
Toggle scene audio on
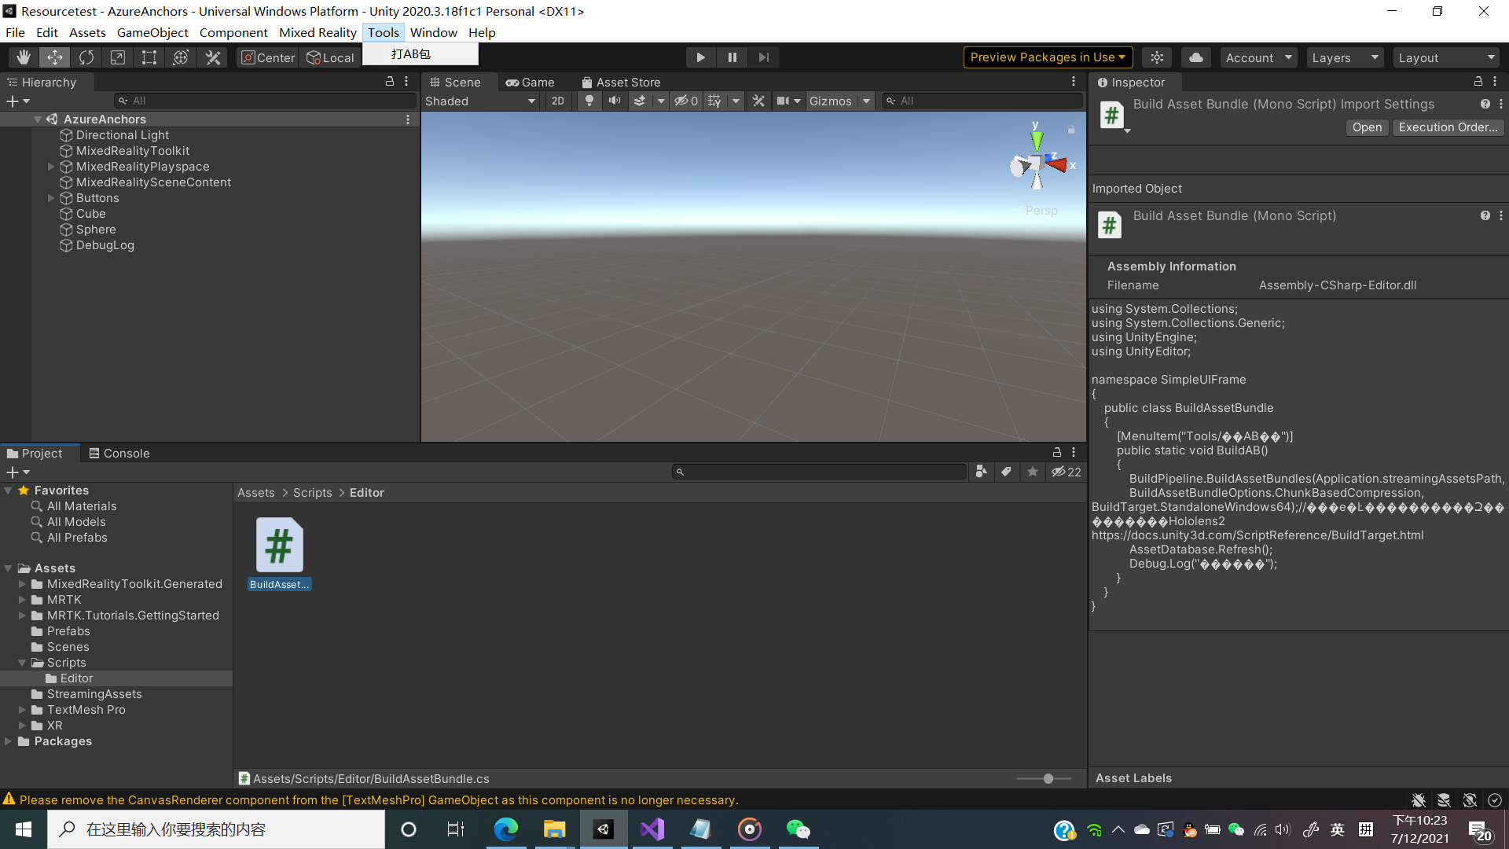[x=614, y=101]
